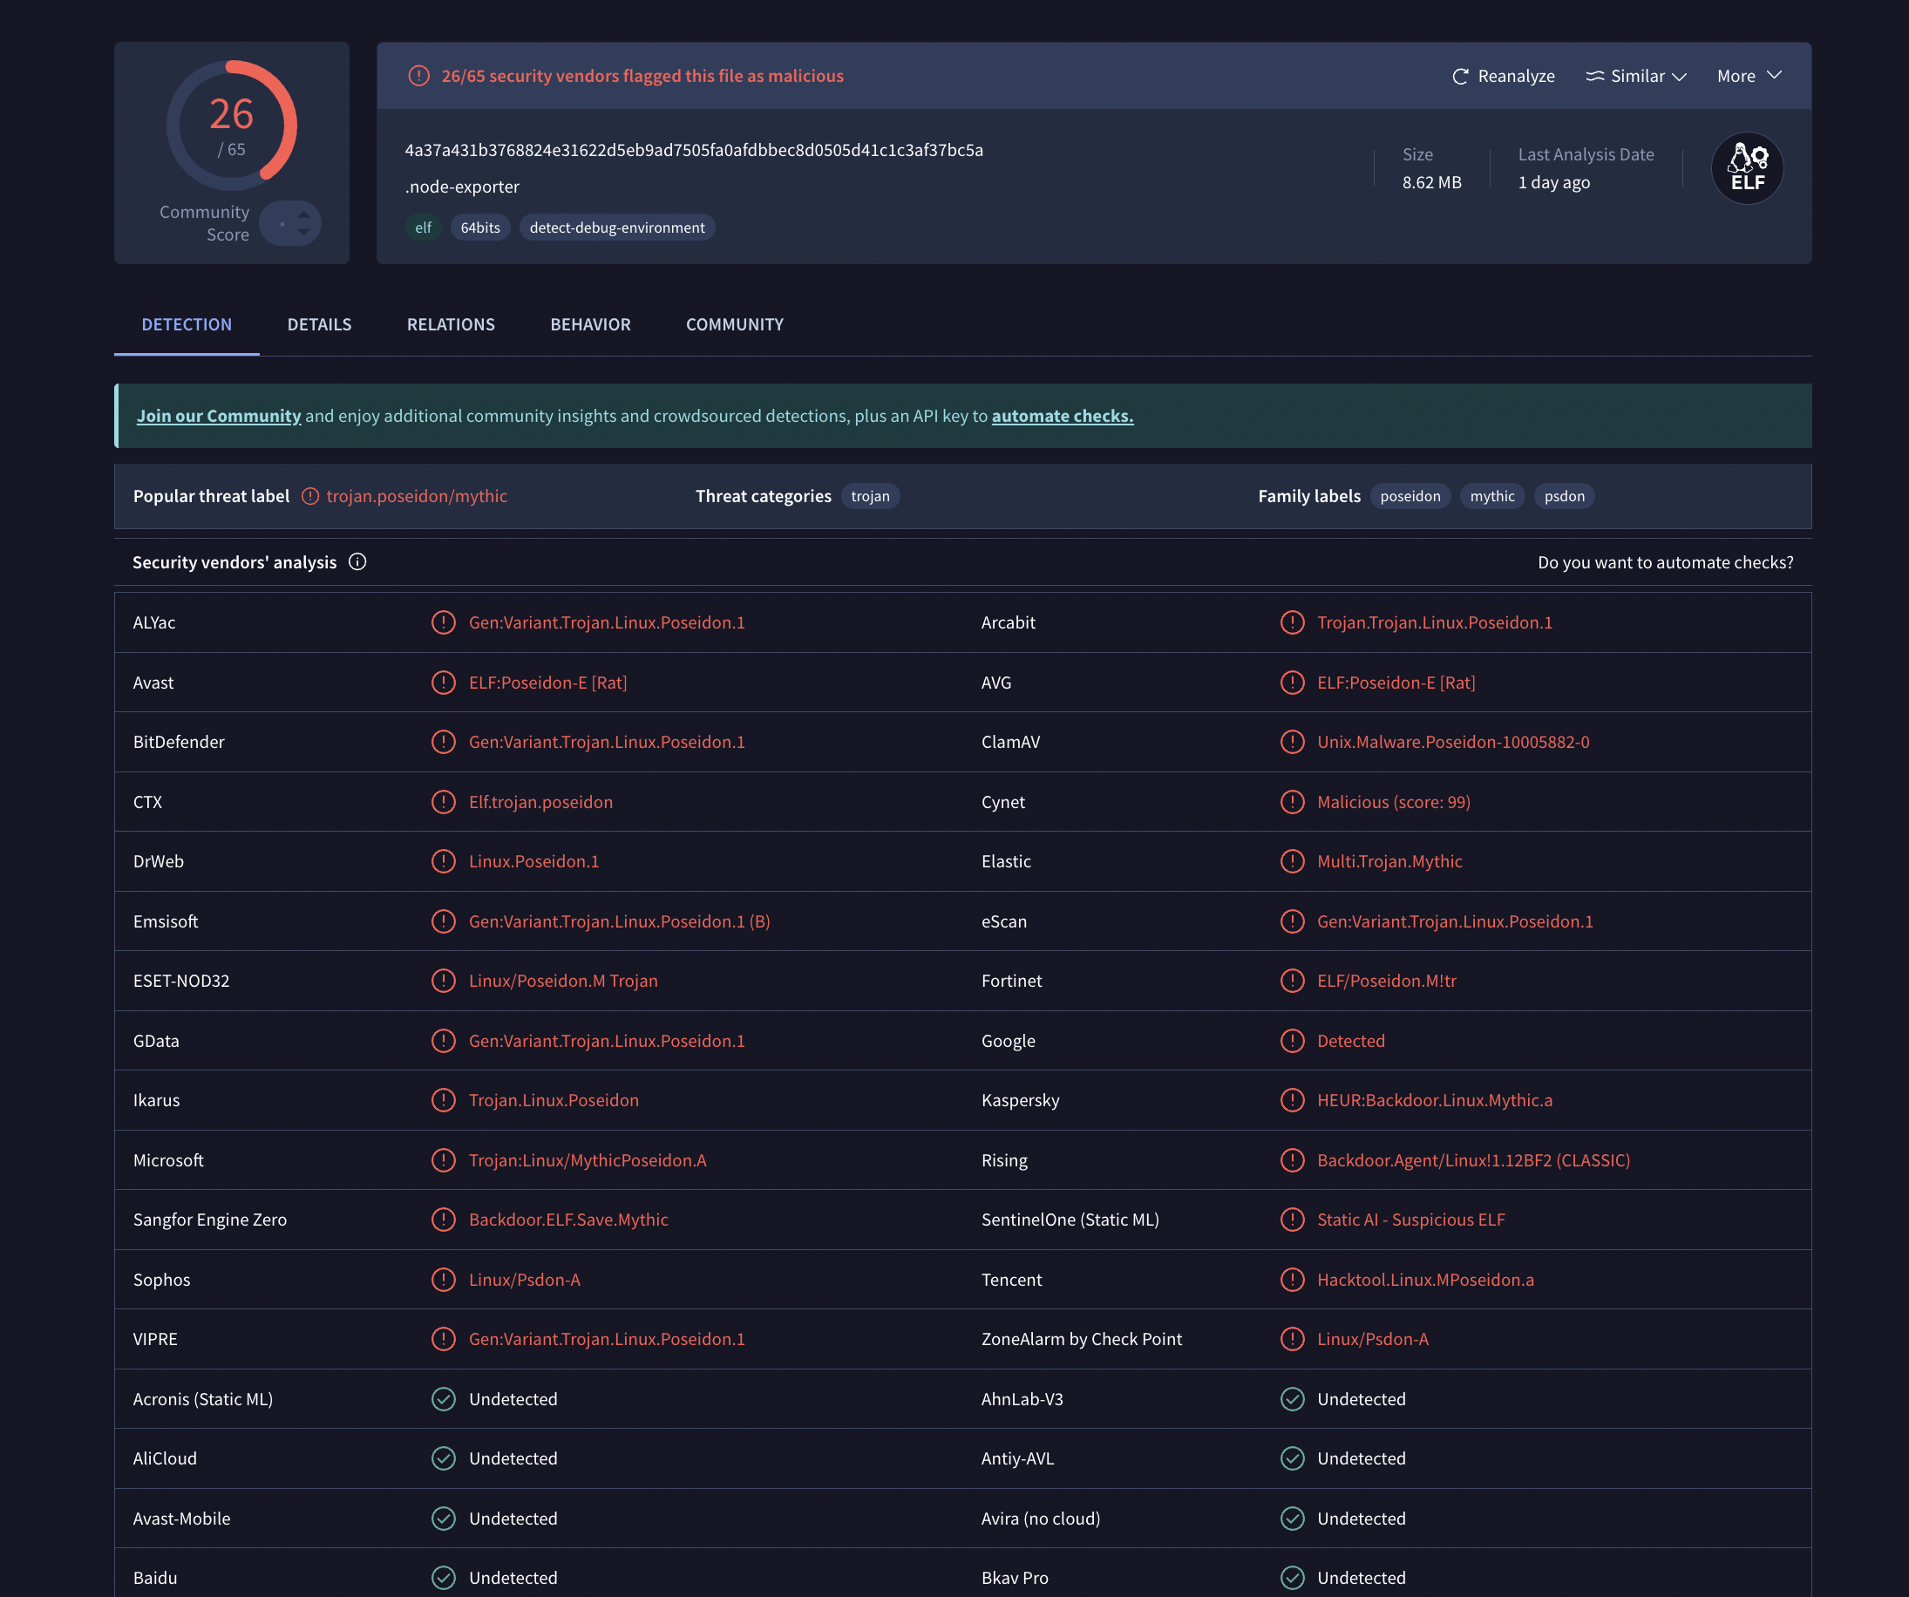Upvote using community score up arrow

303,214
